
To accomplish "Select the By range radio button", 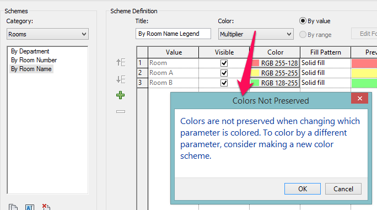I will pos(303,35).
